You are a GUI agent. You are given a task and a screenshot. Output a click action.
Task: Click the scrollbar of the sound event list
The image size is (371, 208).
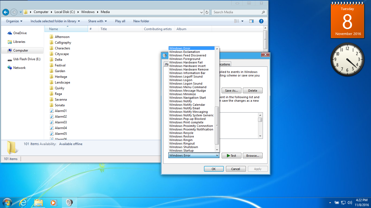coord(217,125)
